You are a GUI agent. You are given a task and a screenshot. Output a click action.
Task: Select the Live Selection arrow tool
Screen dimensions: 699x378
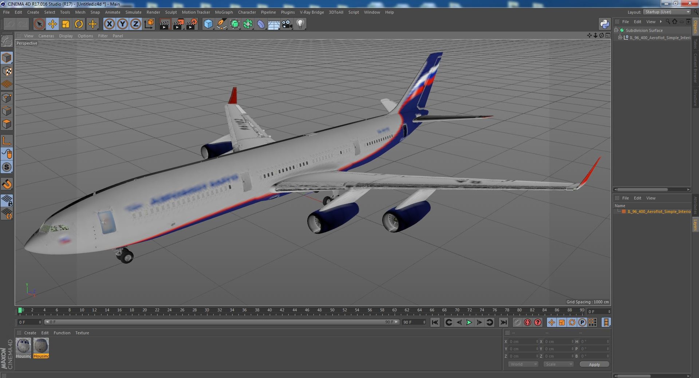tap(39, 24)
